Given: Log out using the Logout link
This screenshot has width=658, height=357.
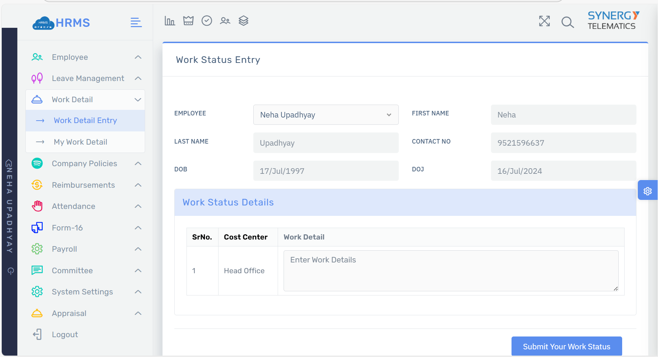Looking at the screenshot, I should [65, 334].
